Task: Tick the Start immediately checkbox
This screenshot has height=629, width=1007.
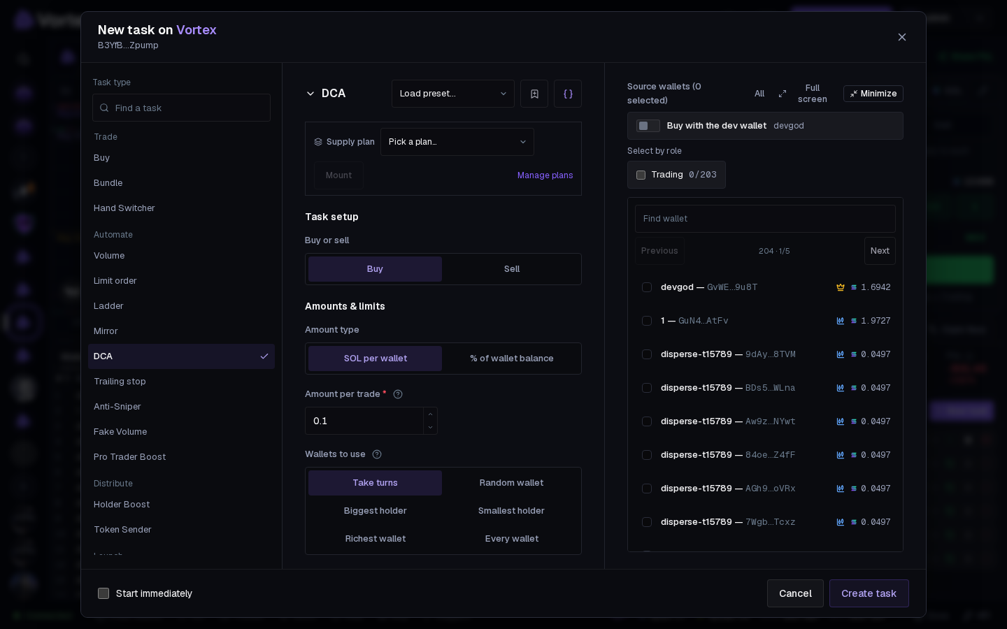Action: point(103,593)
